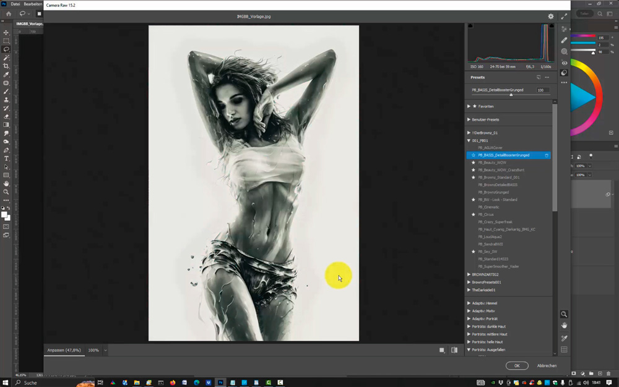The height and width of the screenshot is (387, 619).
Task: Click the preset amount slider handle
Action: pos(511,95)
